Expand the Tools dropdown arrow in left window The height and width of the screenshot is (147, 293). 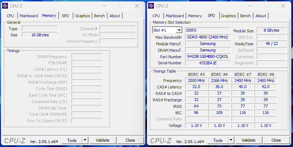[85, 140]
